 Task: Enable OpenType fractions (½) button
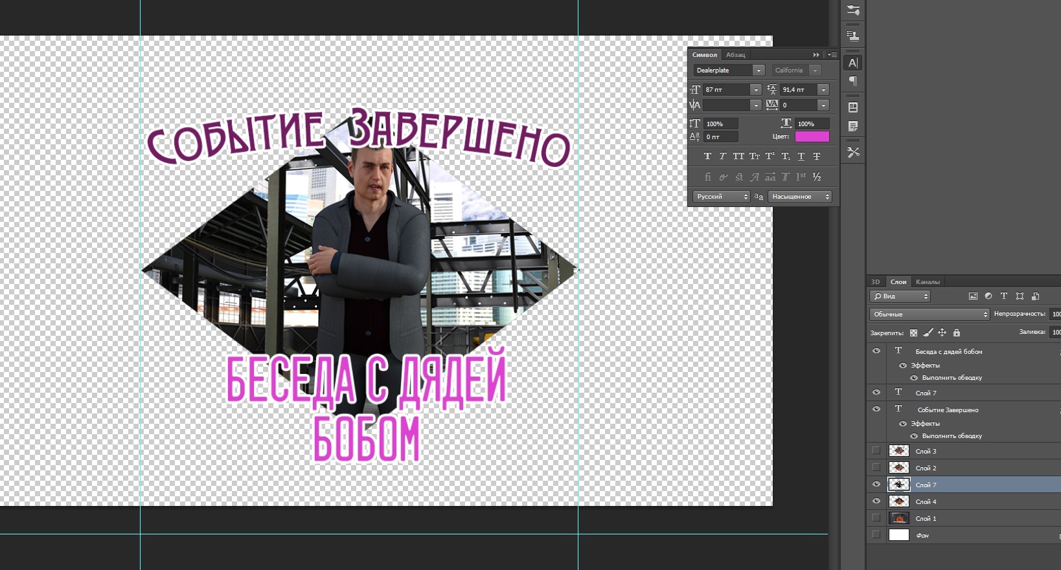click(x=817, y=177)
